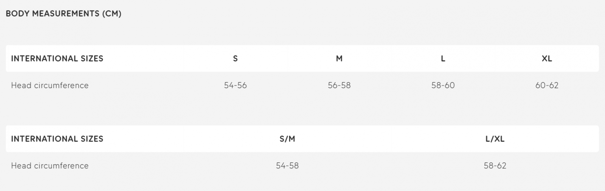Select the S size column header

coord(235,58)
